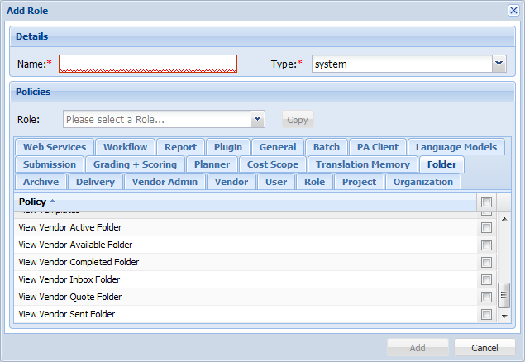Select the Vendor Admin tab

pos(165,182)
